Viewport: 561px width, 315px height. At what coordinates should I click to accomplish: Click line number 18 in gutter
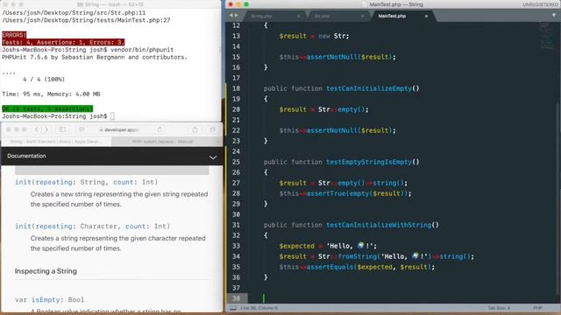coord(236,88)
